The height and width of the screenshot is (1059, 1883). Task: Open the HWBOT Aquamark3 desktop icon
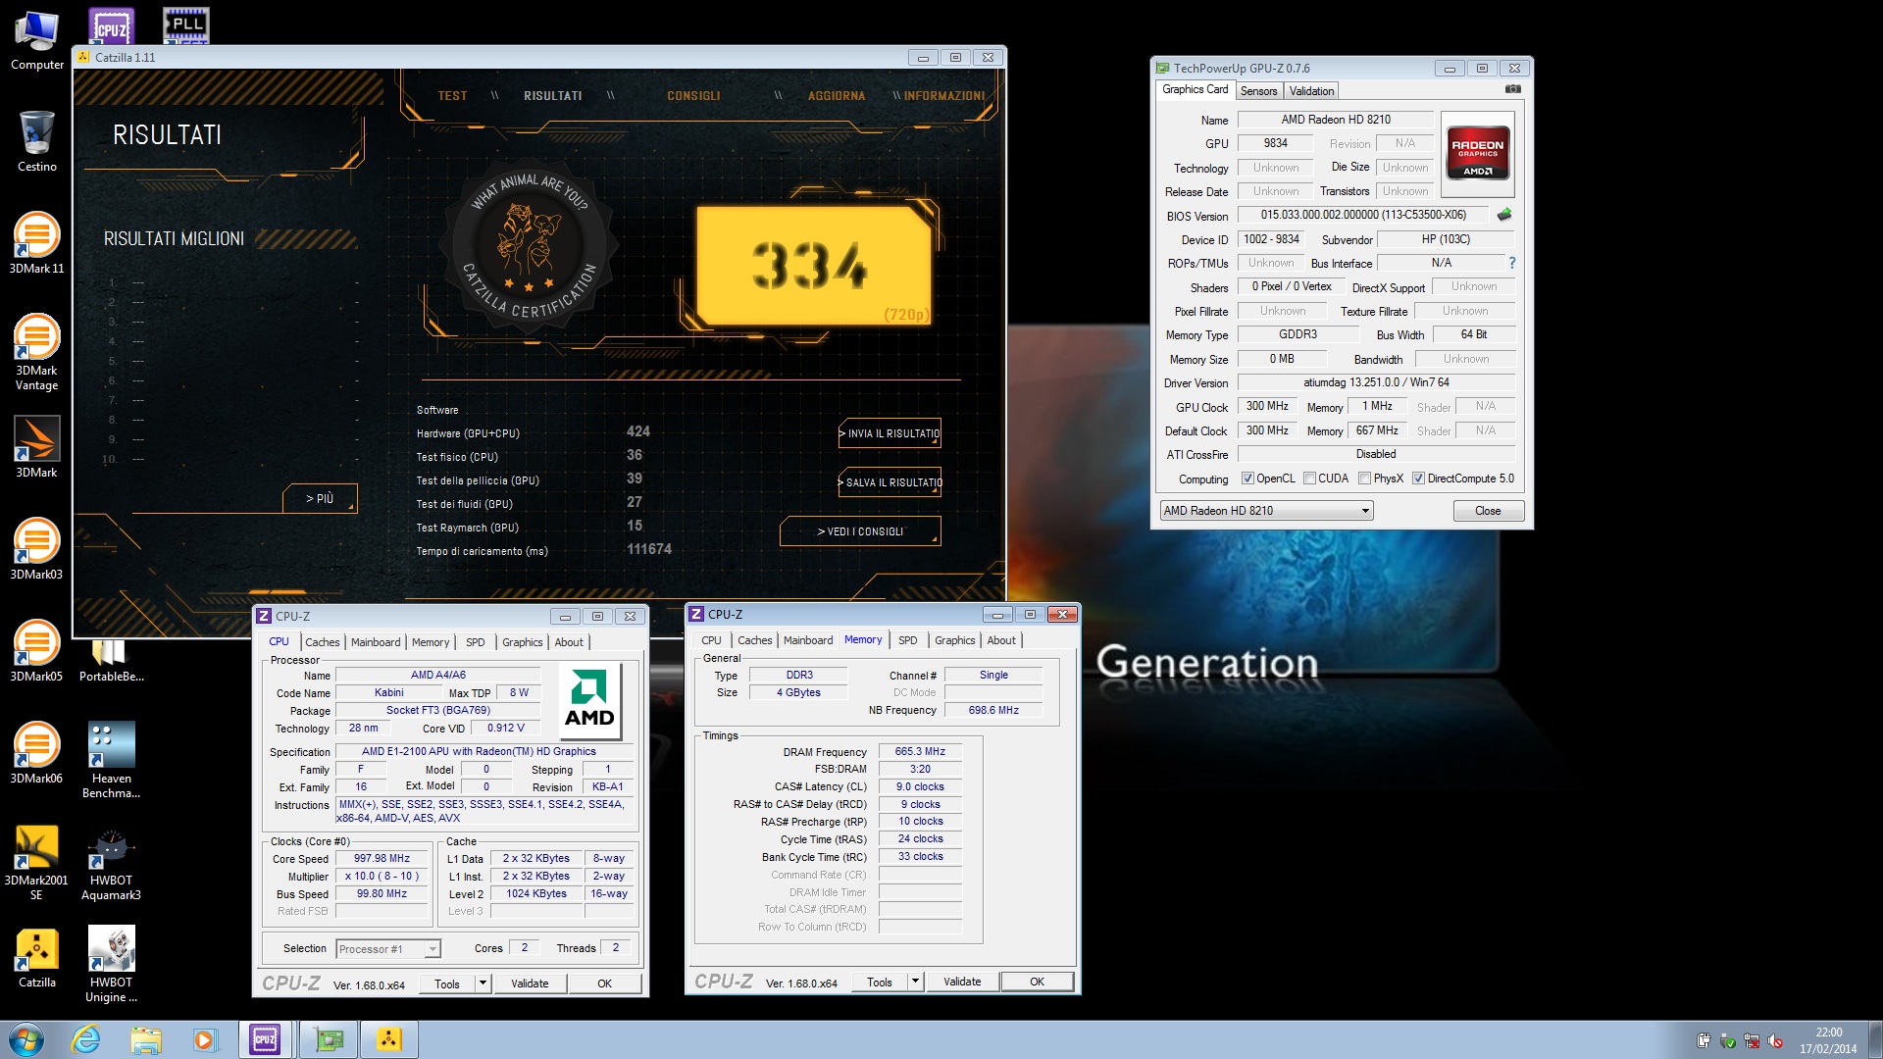[111, 861]
